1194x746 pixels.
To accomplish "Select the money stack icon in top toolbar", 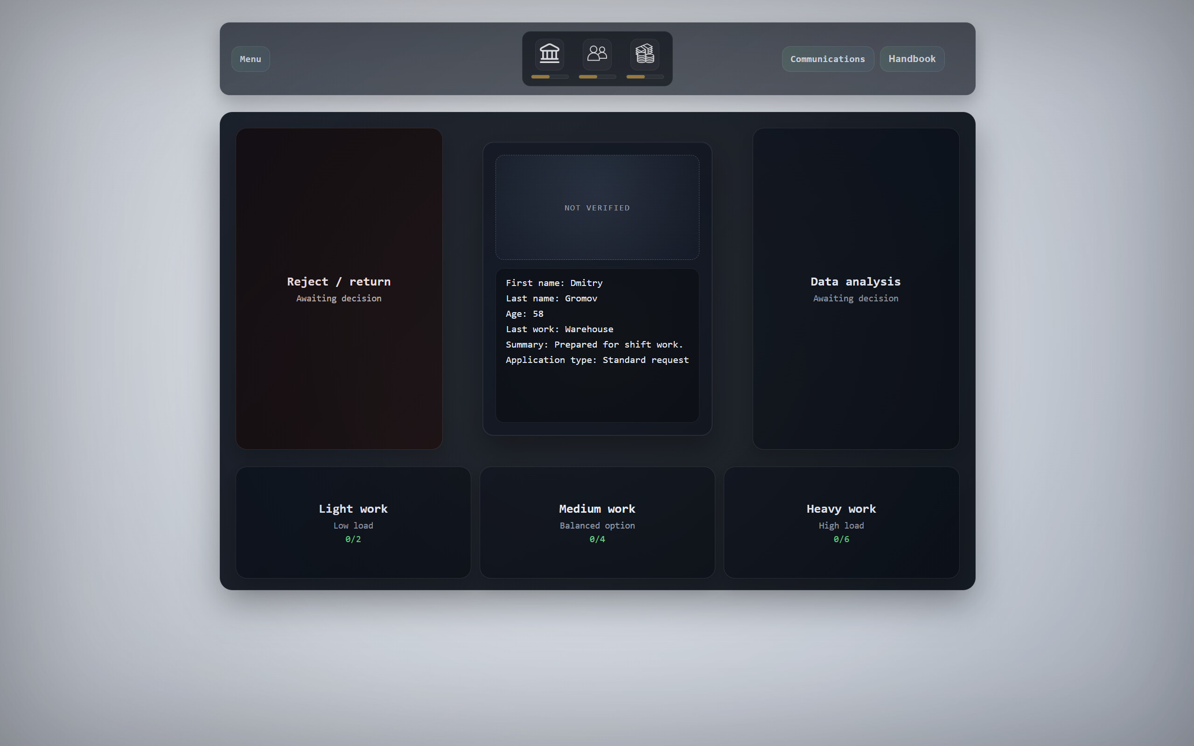I will [644, 54].
